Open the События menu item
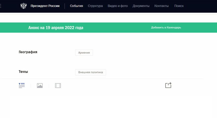Image resolution: width=217 pixels, height=118 pixels. point(76,6)
